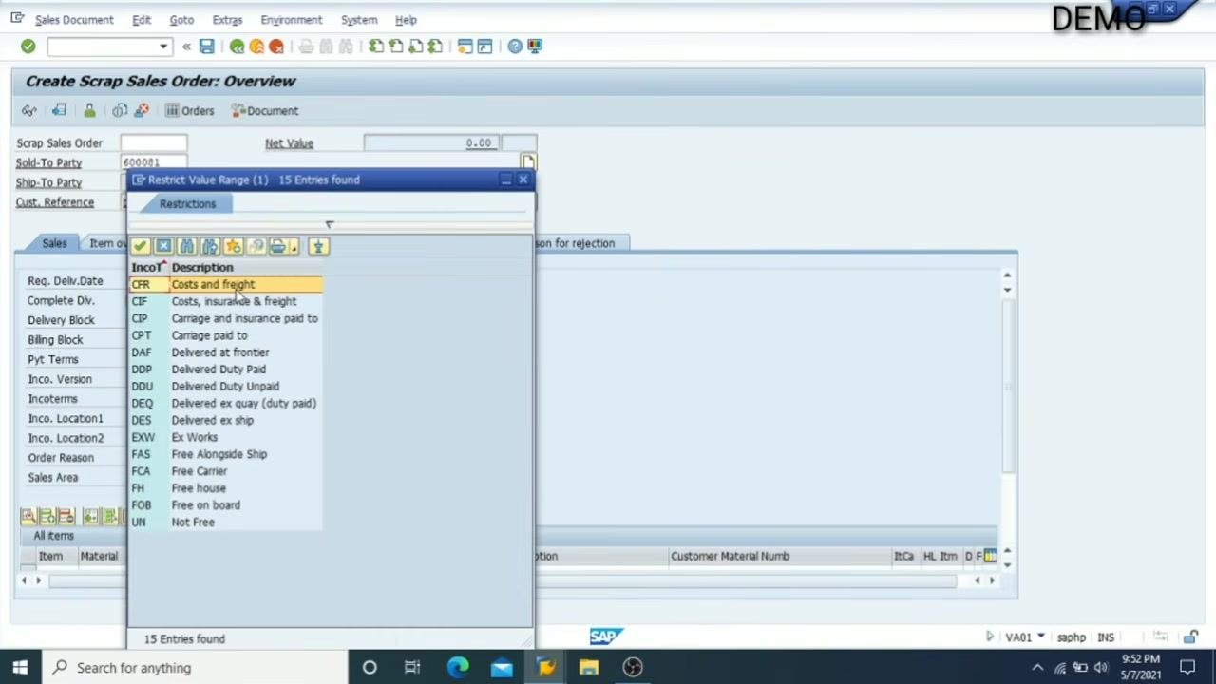The width and height of the screenshot is (1216, 684).
Task: Open Microsoft Edge from the taskbar
Action: 458,668
